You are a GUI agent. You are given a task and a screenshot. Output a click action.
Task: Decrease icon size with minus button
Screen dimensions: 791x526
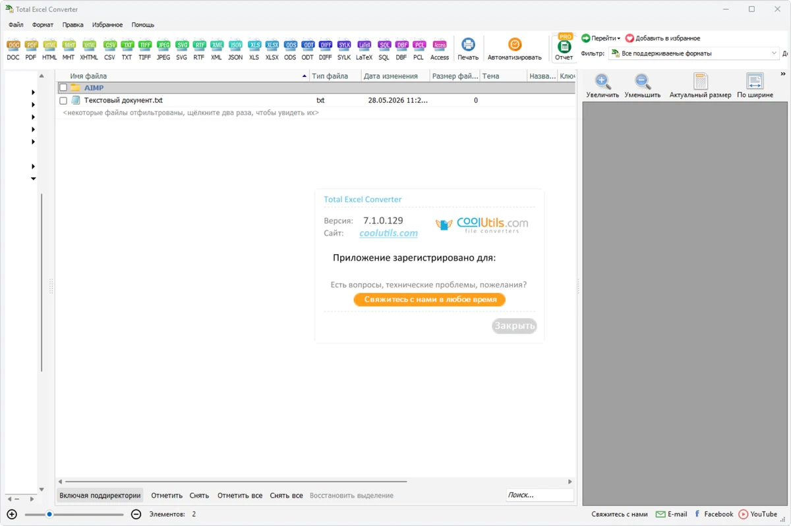(136, 514)
